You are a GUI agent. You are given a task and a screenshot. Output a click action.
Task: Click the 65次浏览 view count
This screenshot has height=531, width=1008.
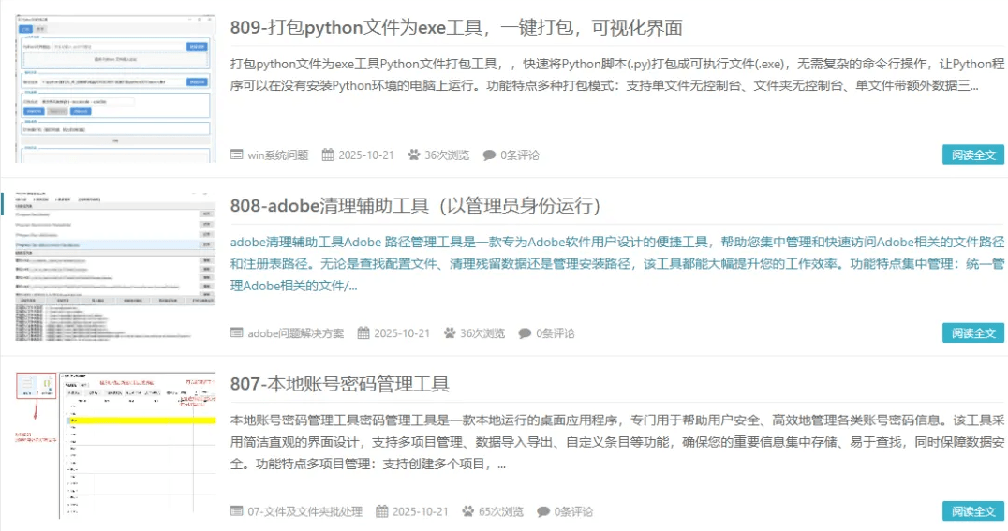[x=501, y=511]
